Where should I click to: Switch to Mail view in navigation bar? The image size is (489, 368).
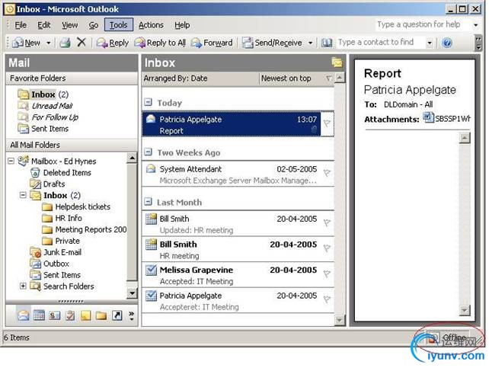pos(24,315)
